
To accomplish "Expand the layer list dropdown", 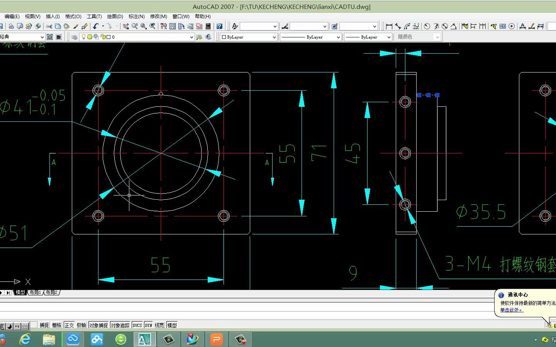I will tap(191, 37).
